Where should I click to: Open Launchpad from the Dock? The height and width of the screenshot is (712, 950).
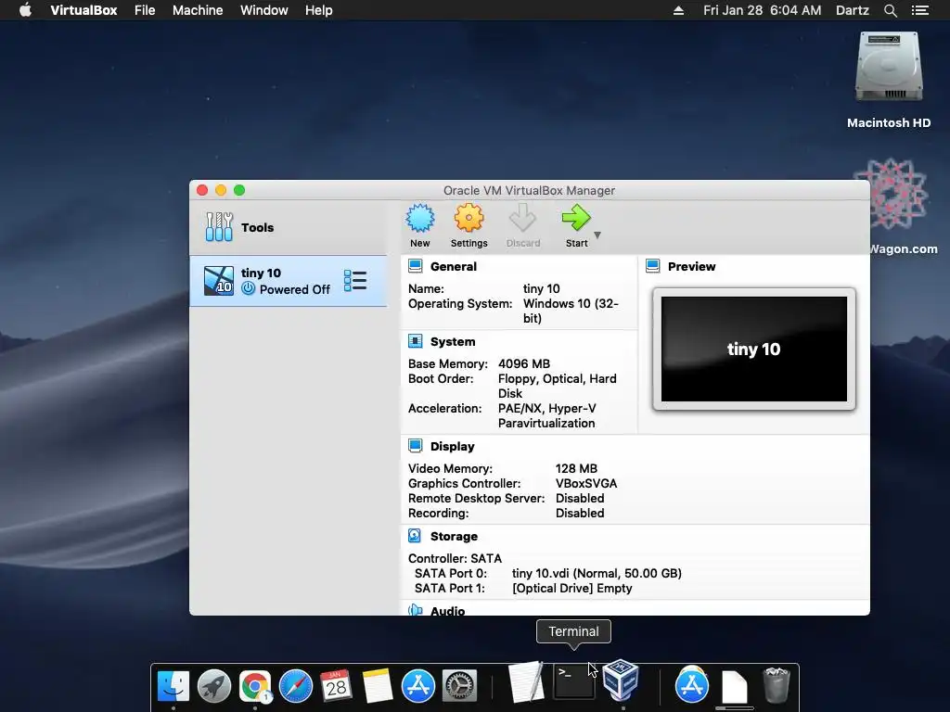coord(214,687)
